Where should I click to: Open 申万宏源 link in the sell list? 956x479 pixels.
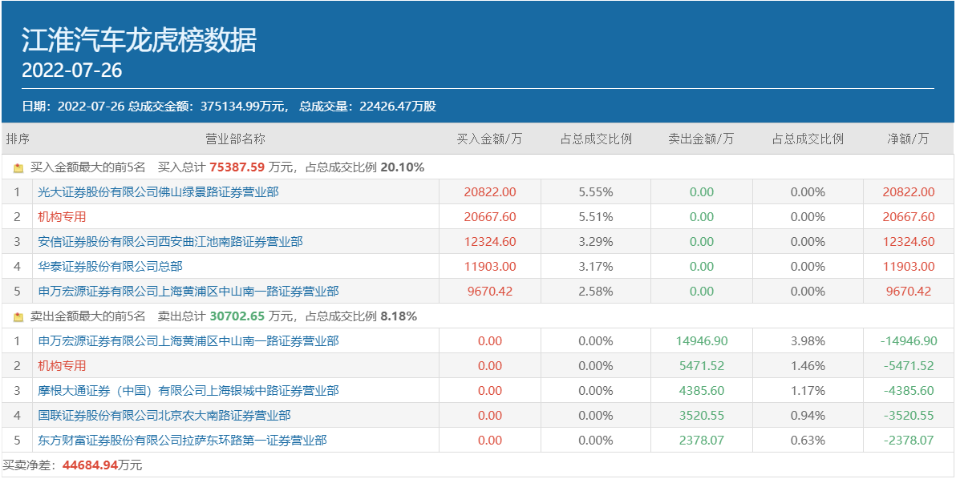click(x=188, y=341)
